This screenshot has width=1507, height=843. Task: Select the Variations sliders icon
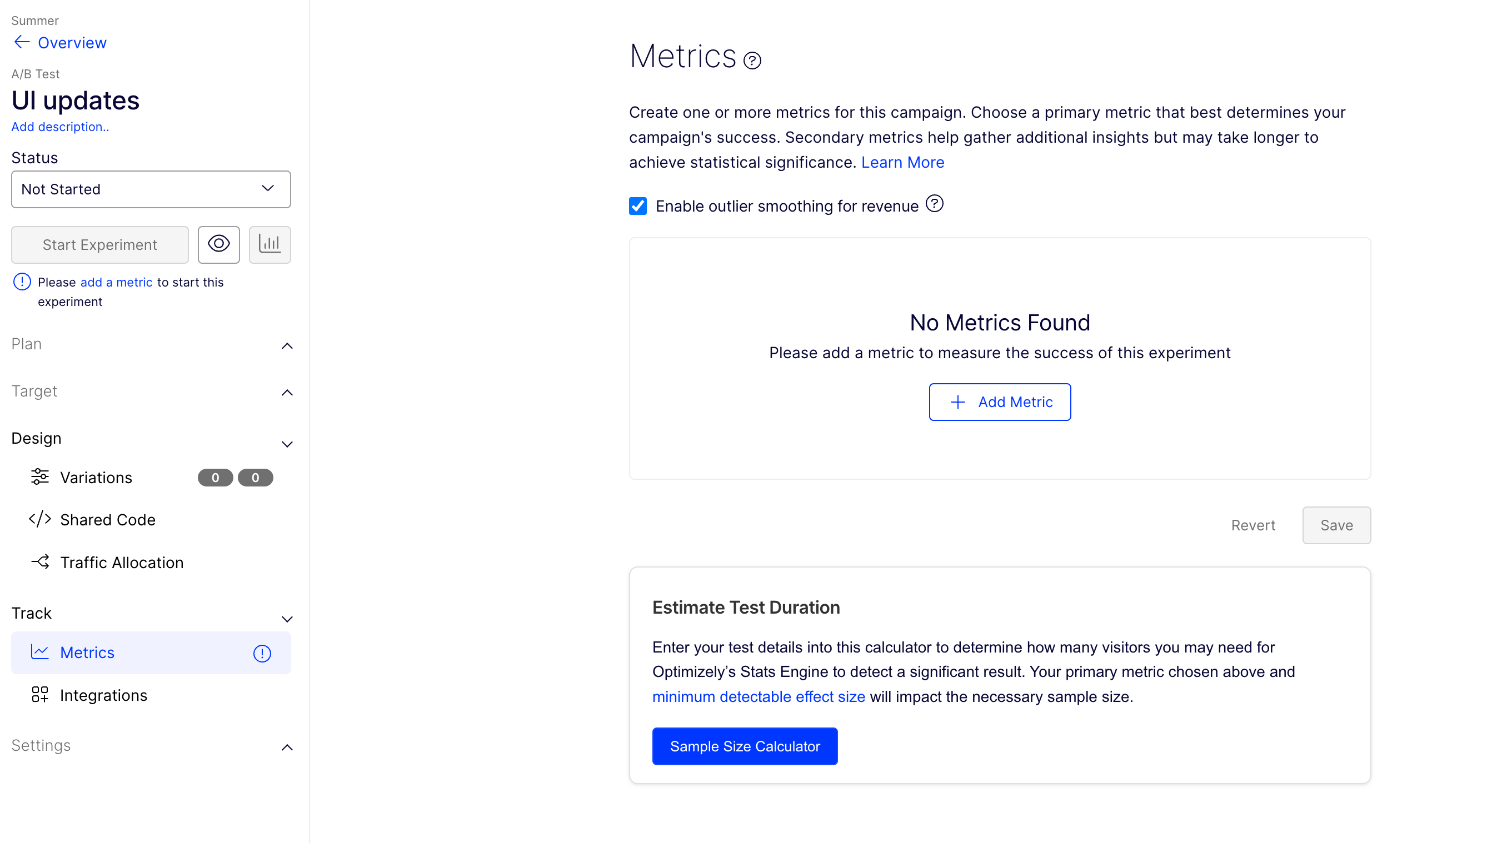40,477
